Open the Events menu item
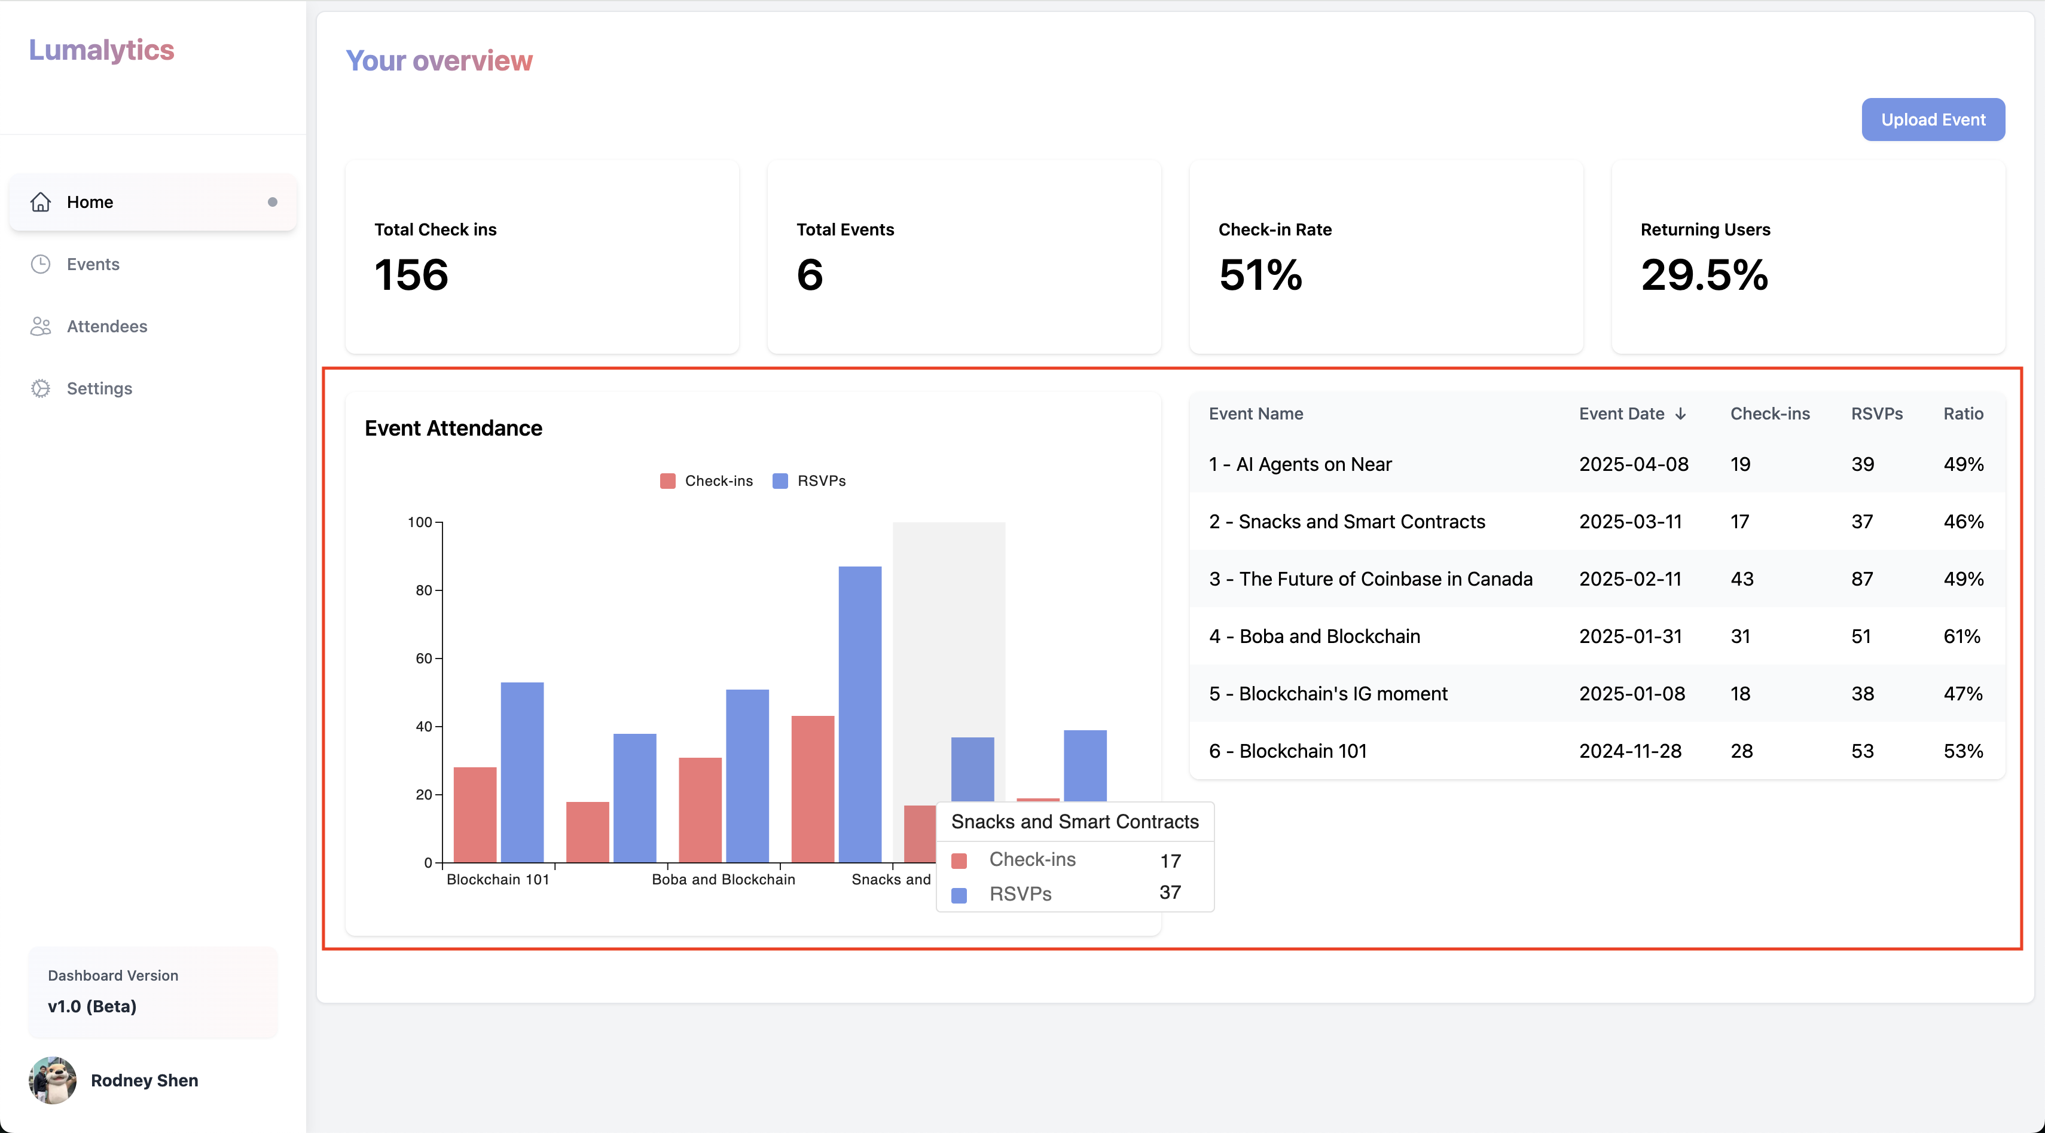The height and width of the screenshot is (1133, 2045). pyautogui.click(x=93, y=264)
